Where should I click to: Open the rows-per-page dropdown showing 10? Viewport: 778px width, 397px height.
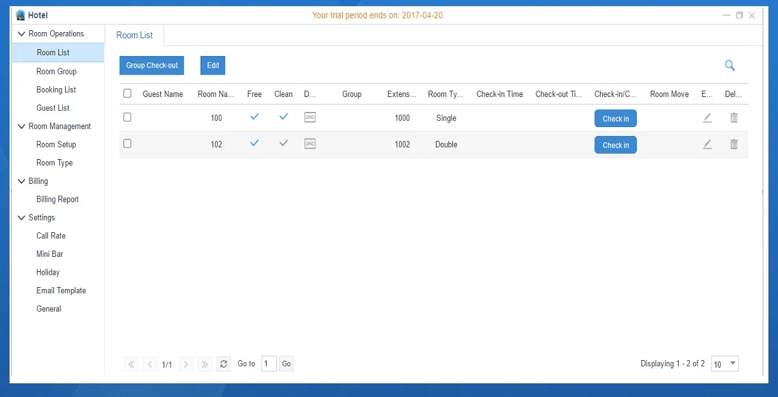725,364
